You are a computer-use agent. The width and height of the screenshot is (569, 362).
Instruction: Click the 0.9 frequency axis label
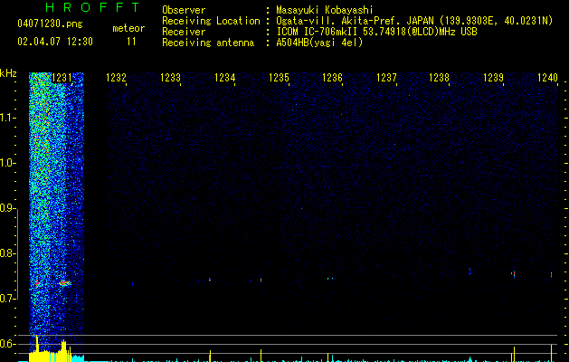click(x=6, y=208)
